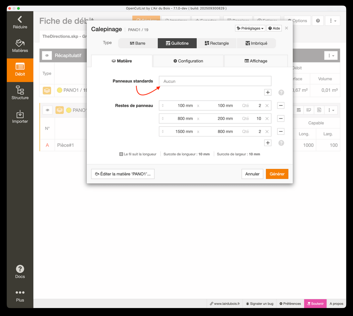Switch to the Configuration tab
This screenshot has height=316, width=353.
coord(188,61)
